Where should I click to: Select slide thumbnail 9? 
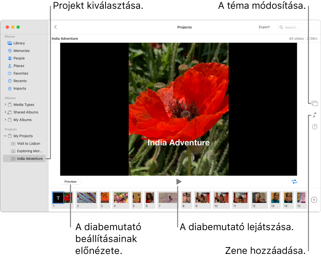pyautogui.click(x=202, y=197)
